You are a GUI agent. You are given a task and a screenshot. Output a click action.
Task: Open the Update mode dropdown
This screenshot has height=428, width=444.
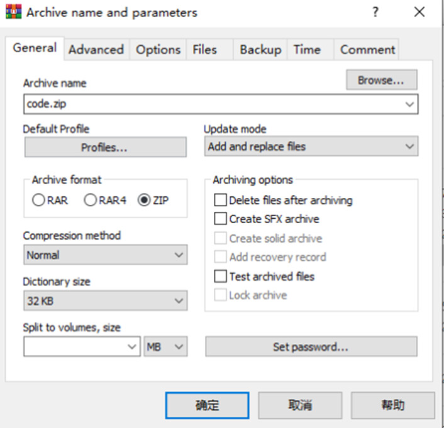click(x=311, y=146)
